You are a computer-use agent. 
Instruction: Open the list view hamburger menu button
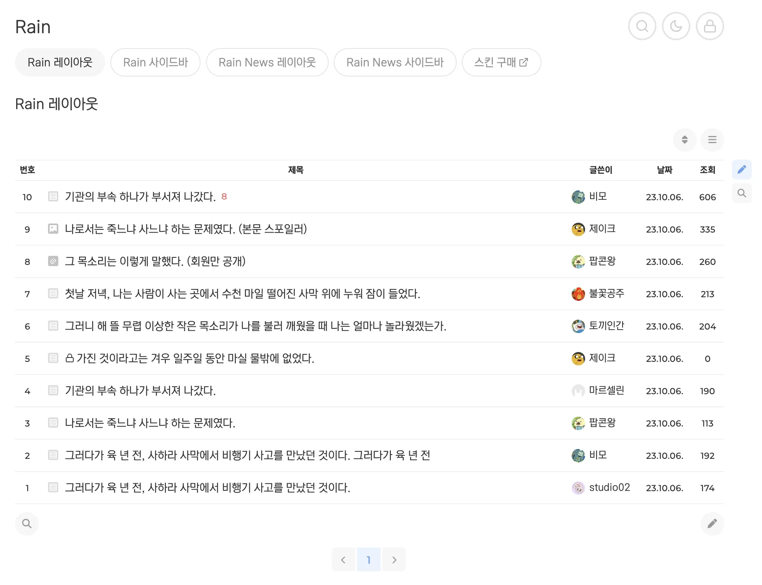[x=712, y=140]
